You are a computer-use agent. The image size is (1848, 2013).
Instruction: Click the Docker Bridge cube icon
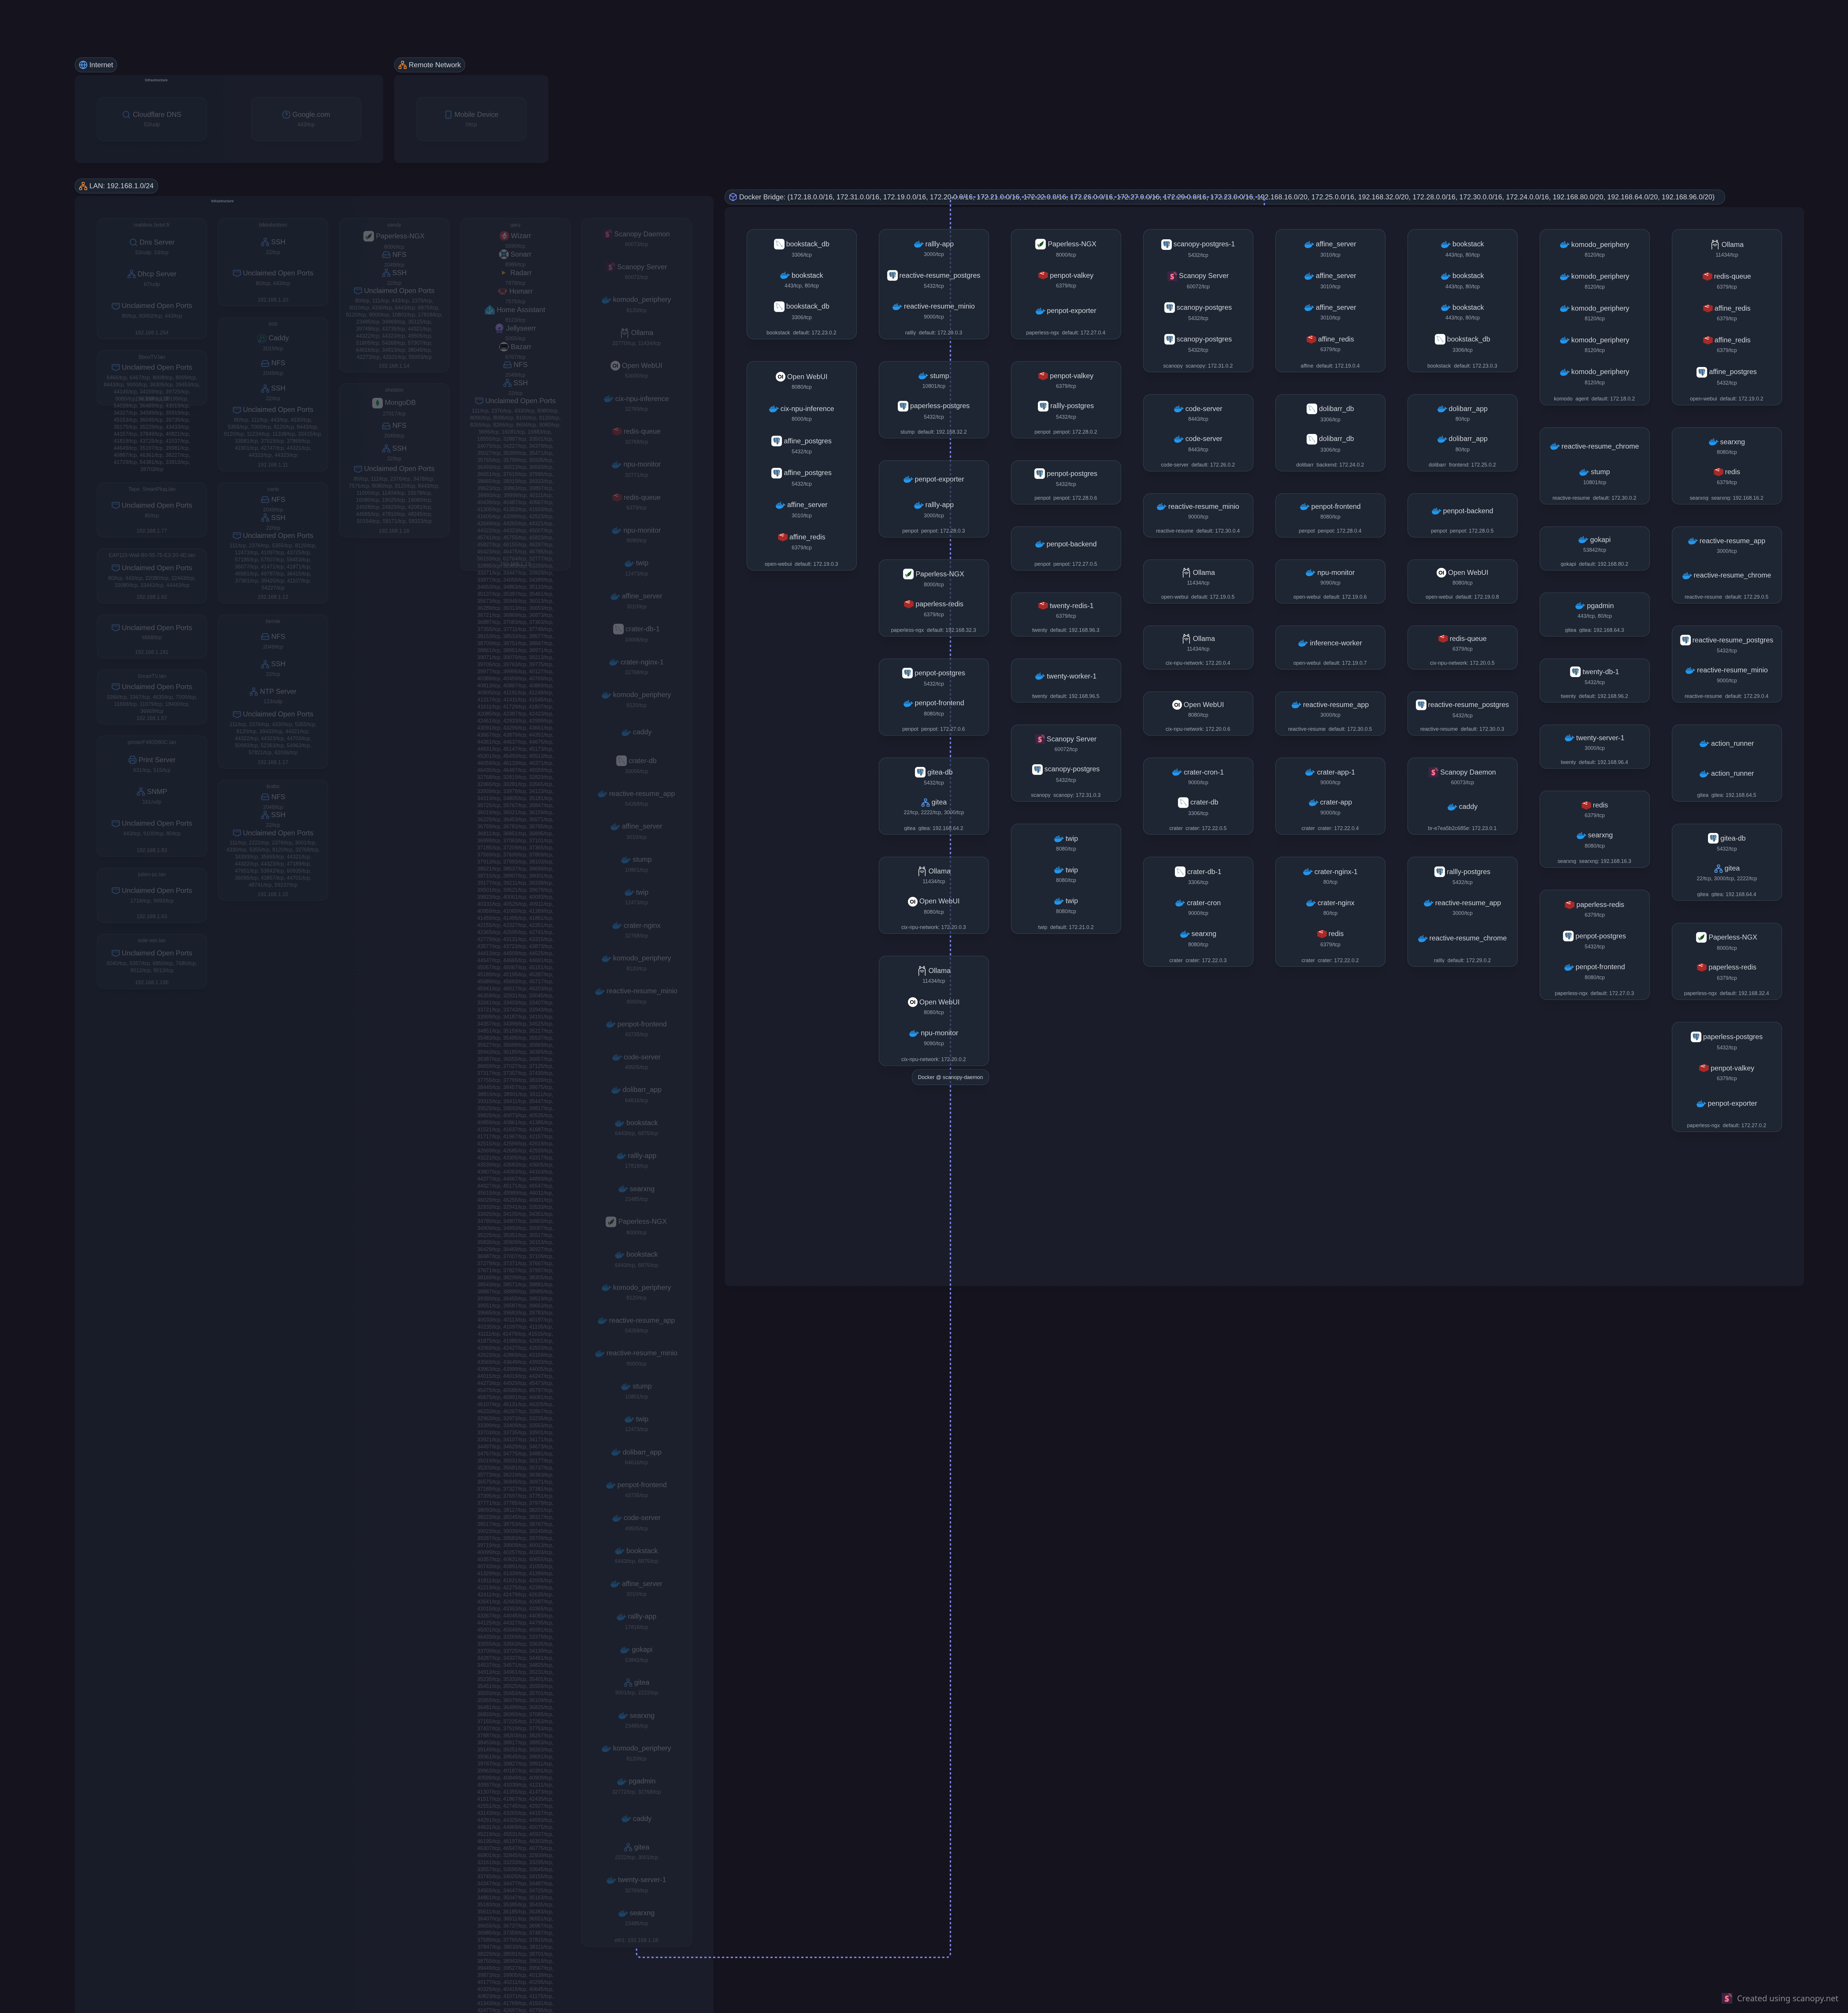(x=733, y=197)
